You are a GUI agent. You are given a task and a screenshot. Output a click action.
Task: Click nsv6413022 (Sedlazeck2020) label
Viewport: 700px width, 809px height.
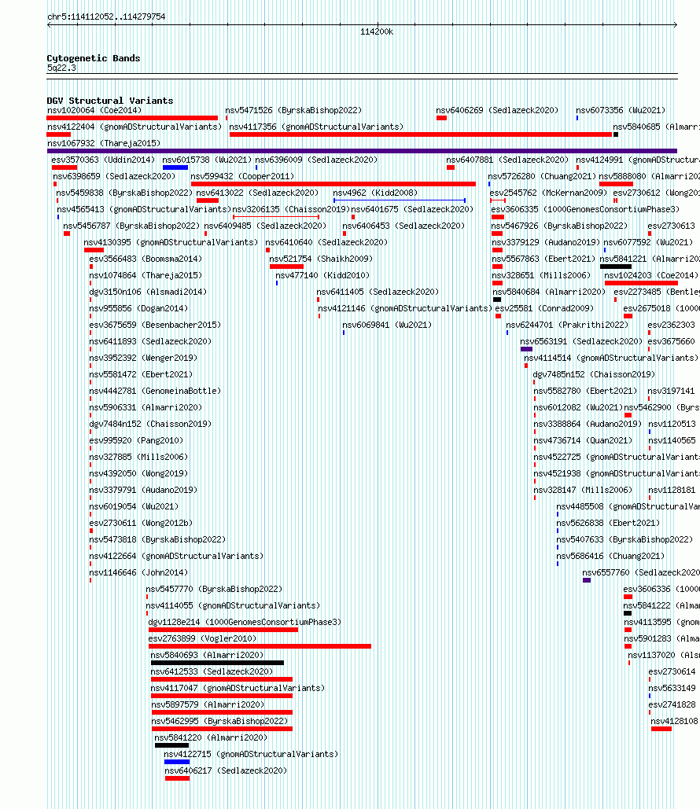[257, 193]
